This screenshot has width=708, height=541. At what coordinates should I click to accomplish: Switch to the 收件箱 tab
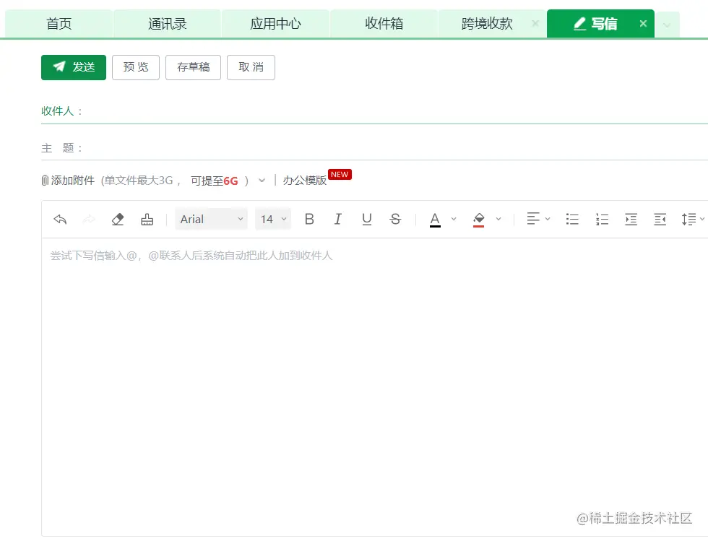point(384,22)
